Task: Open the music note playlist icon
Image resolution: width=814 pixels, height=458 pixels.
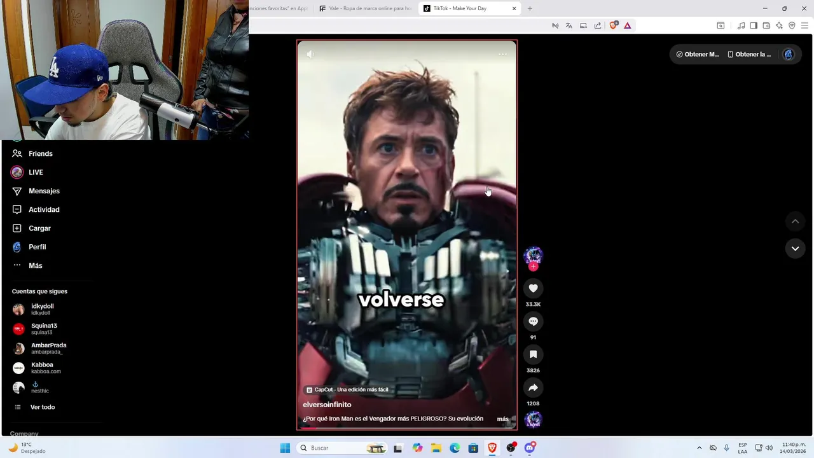Action: (741, 25)
